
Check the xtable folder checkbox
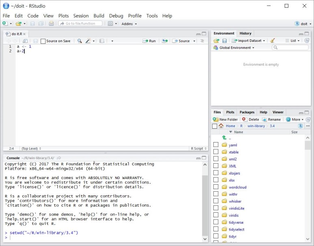pos(216,152)
